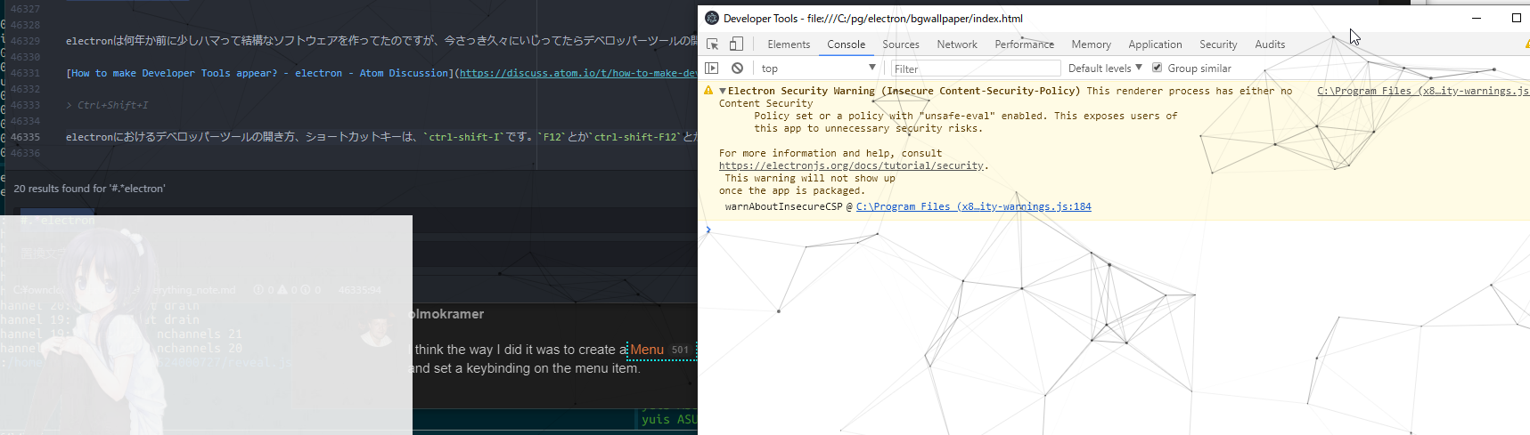Maximize the Developer Tools window
The height and width of the screenshot is (435, 1530).
1516,18
